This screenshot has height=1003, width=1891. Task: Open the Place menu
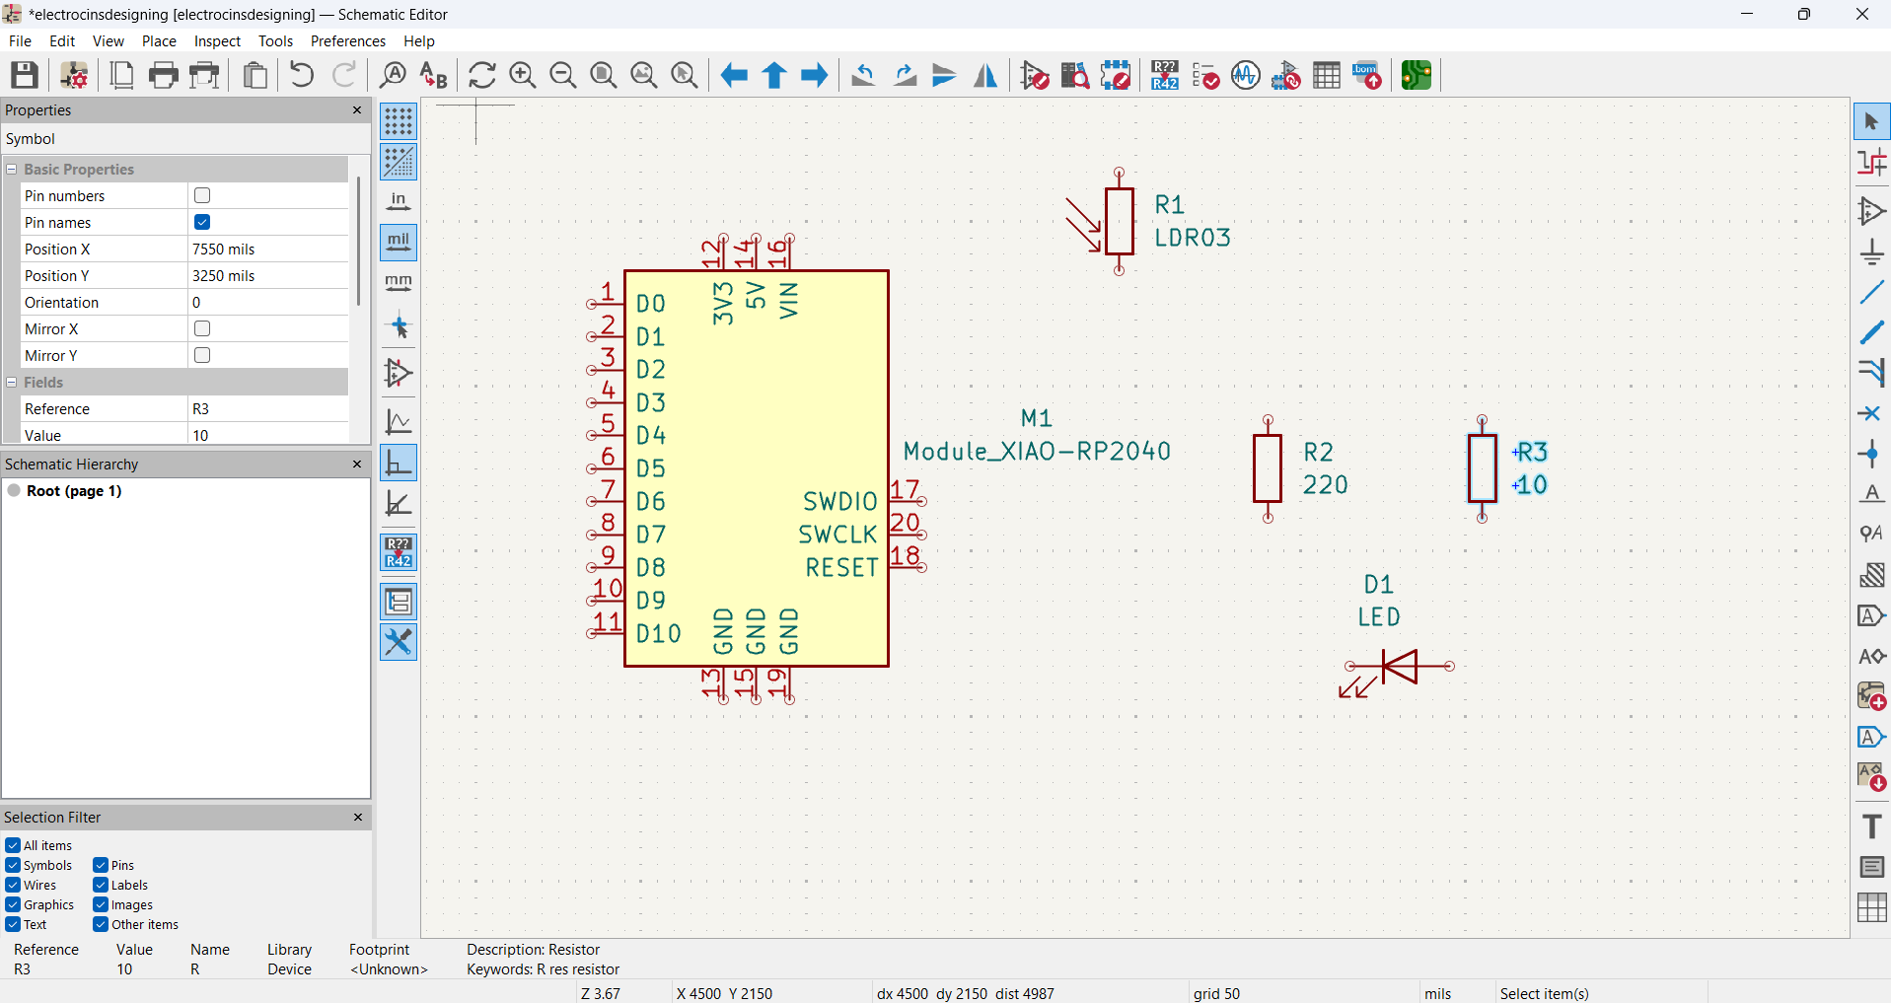(159, 41)
